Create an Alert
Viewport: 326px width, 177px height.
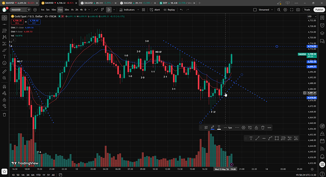(155, 10)
